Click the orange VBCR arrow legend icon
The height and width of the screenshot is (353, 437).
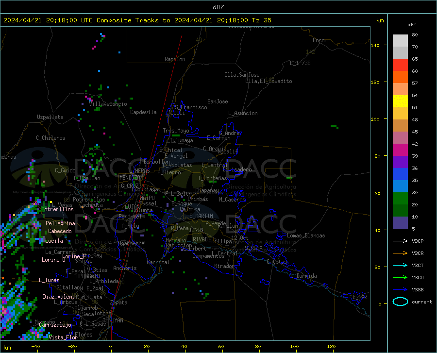[x=400, y=253]
